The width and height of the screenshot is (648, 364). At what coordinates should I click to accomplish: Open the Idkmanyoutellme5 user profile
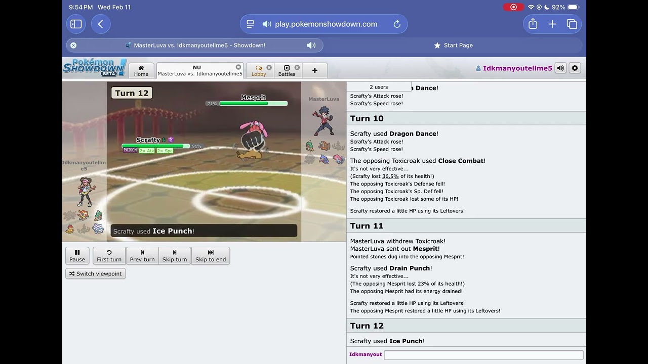pyautogui.click(x=514, y=68)
